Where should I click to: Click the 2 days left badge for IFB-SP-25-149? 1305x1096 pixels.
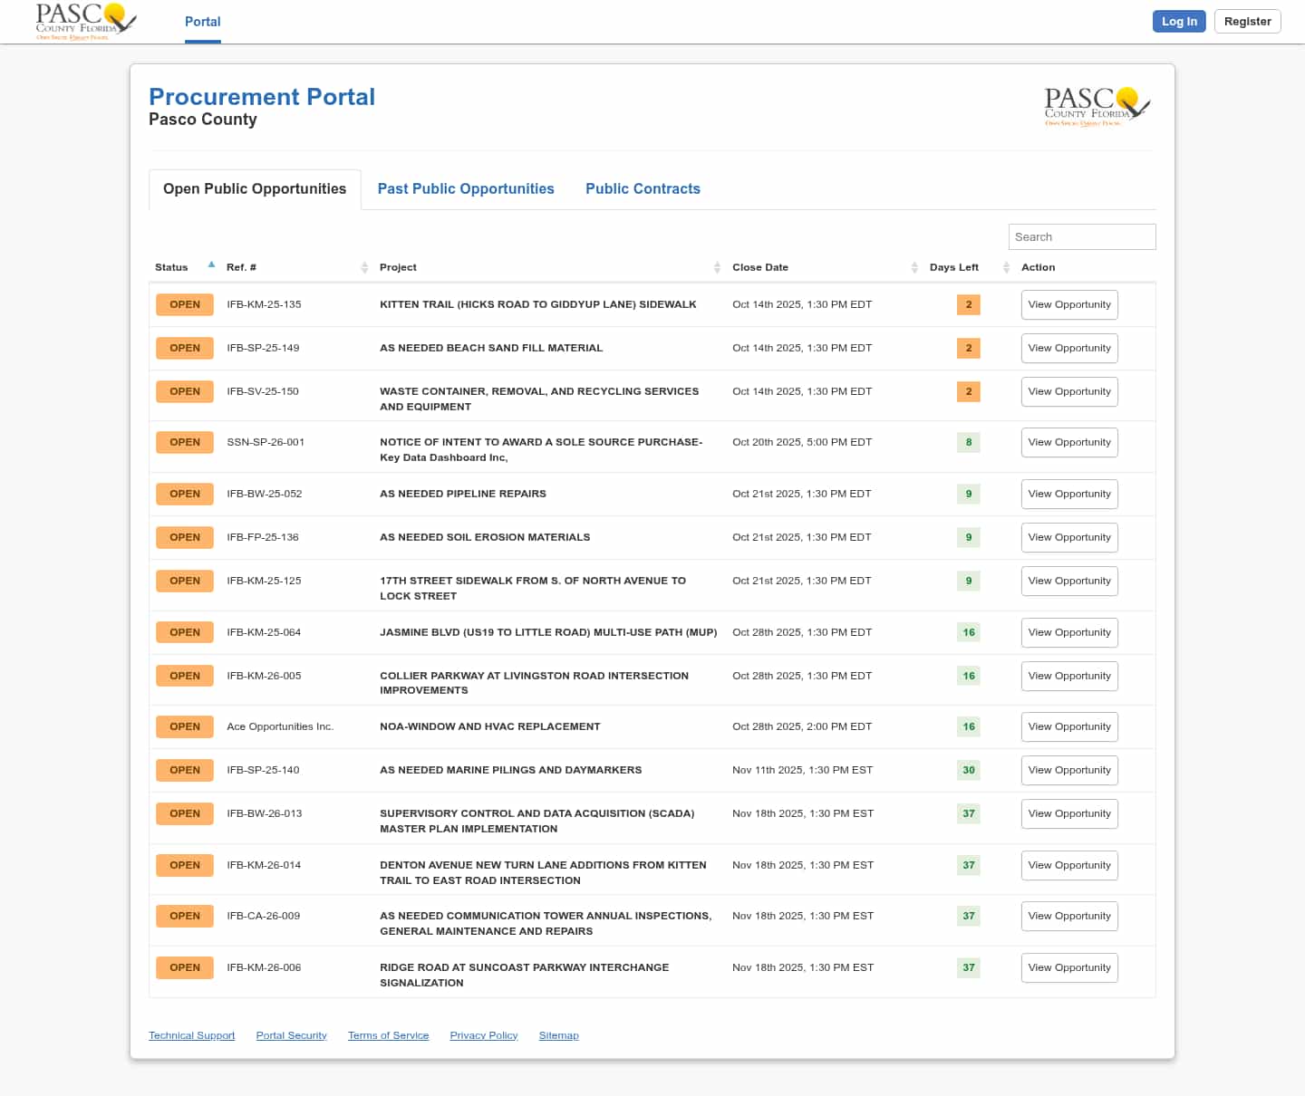click(x=968, y=348)
